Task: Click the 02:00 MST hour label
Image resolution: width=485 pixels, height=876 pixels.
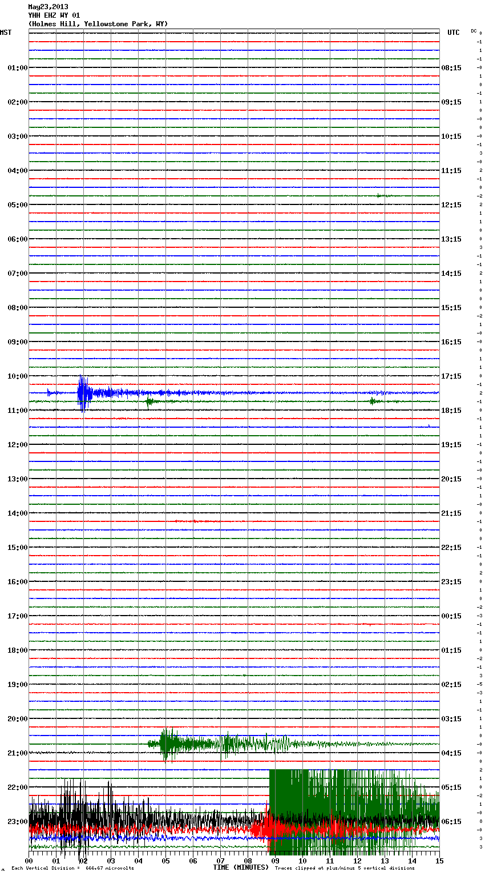Action: tap(18, 102)
